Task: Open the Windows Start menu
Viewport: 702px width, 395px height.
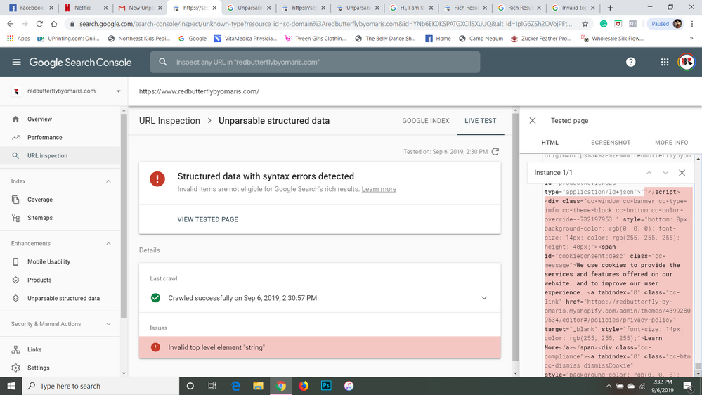Action: tap(11, 386)
